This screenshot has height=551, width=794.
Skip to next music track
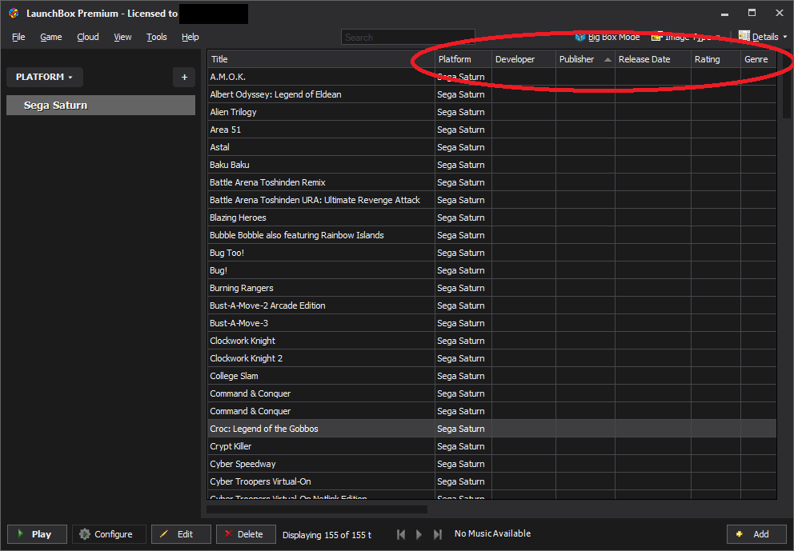point(438,534)
